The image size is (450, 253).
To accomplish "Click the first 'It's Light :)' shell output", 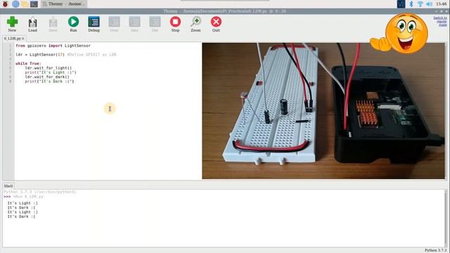I will [x=22, y=203].
